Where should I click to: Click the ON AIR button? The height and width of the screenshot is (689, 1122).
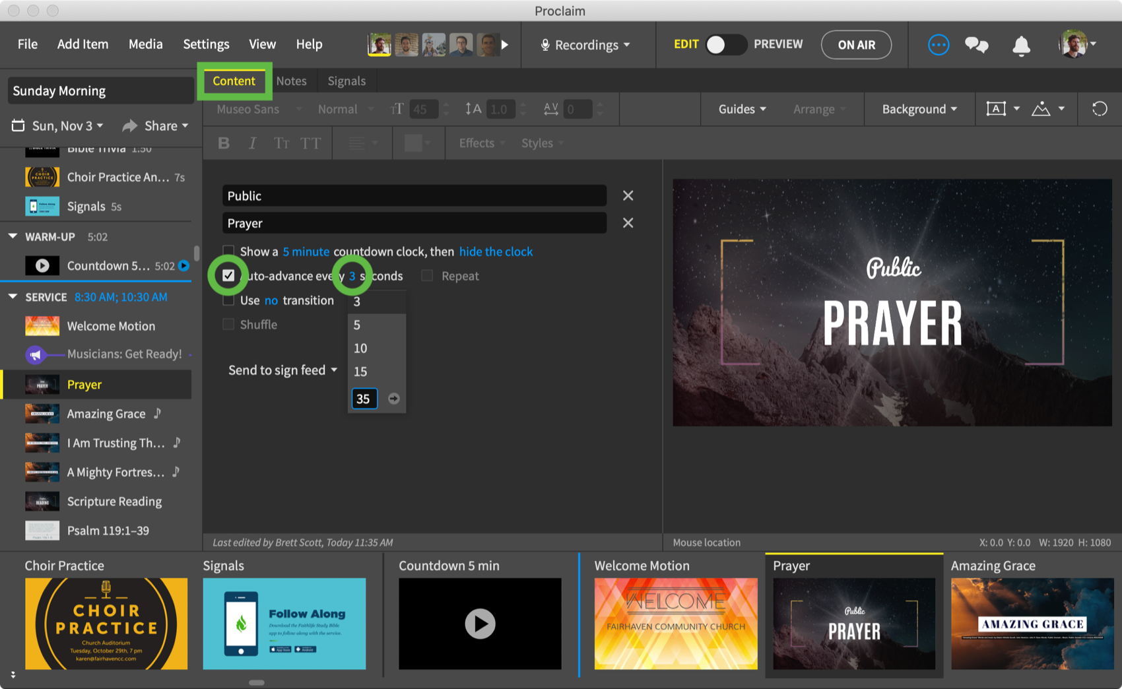tap(856, 45)
